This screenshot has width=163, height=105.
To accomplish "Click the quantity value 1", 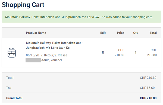I will pyautogui.click(x=136, y=53).
